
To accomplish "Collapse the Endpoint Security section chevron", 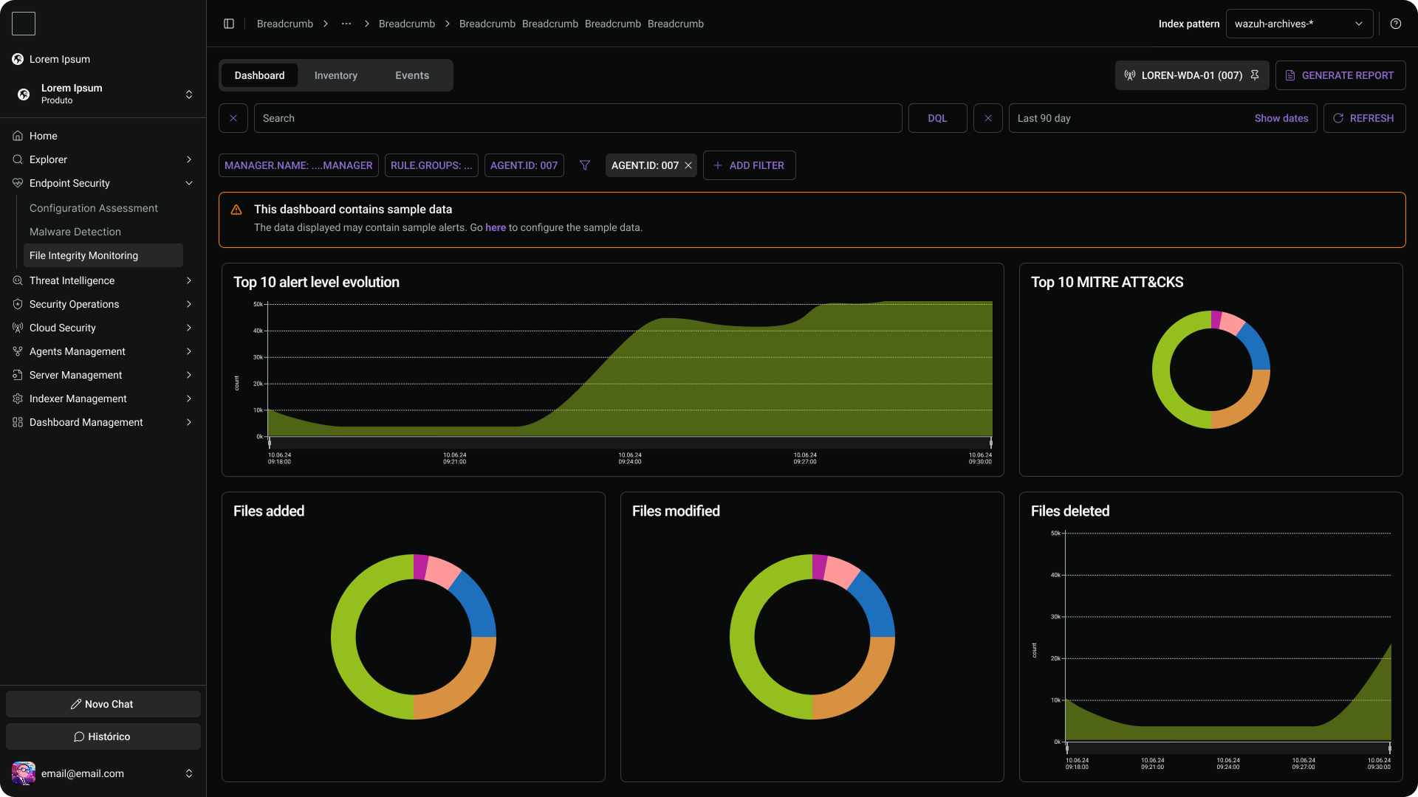I will point(189,183).
